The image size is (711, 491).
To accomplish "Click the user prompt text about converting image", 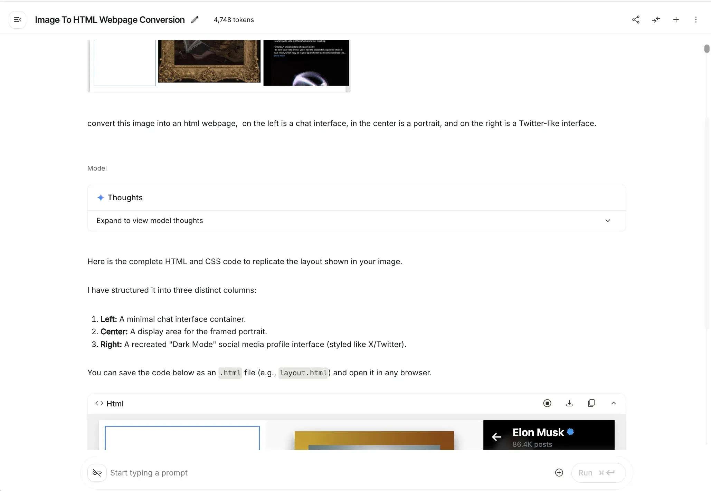I will [x=342, y=123].
